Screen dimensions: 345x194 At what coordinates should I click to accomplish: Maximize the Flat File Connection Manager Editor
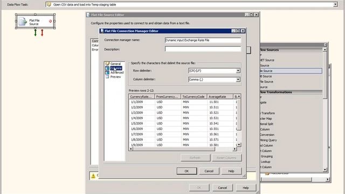[x=238, y=31]
